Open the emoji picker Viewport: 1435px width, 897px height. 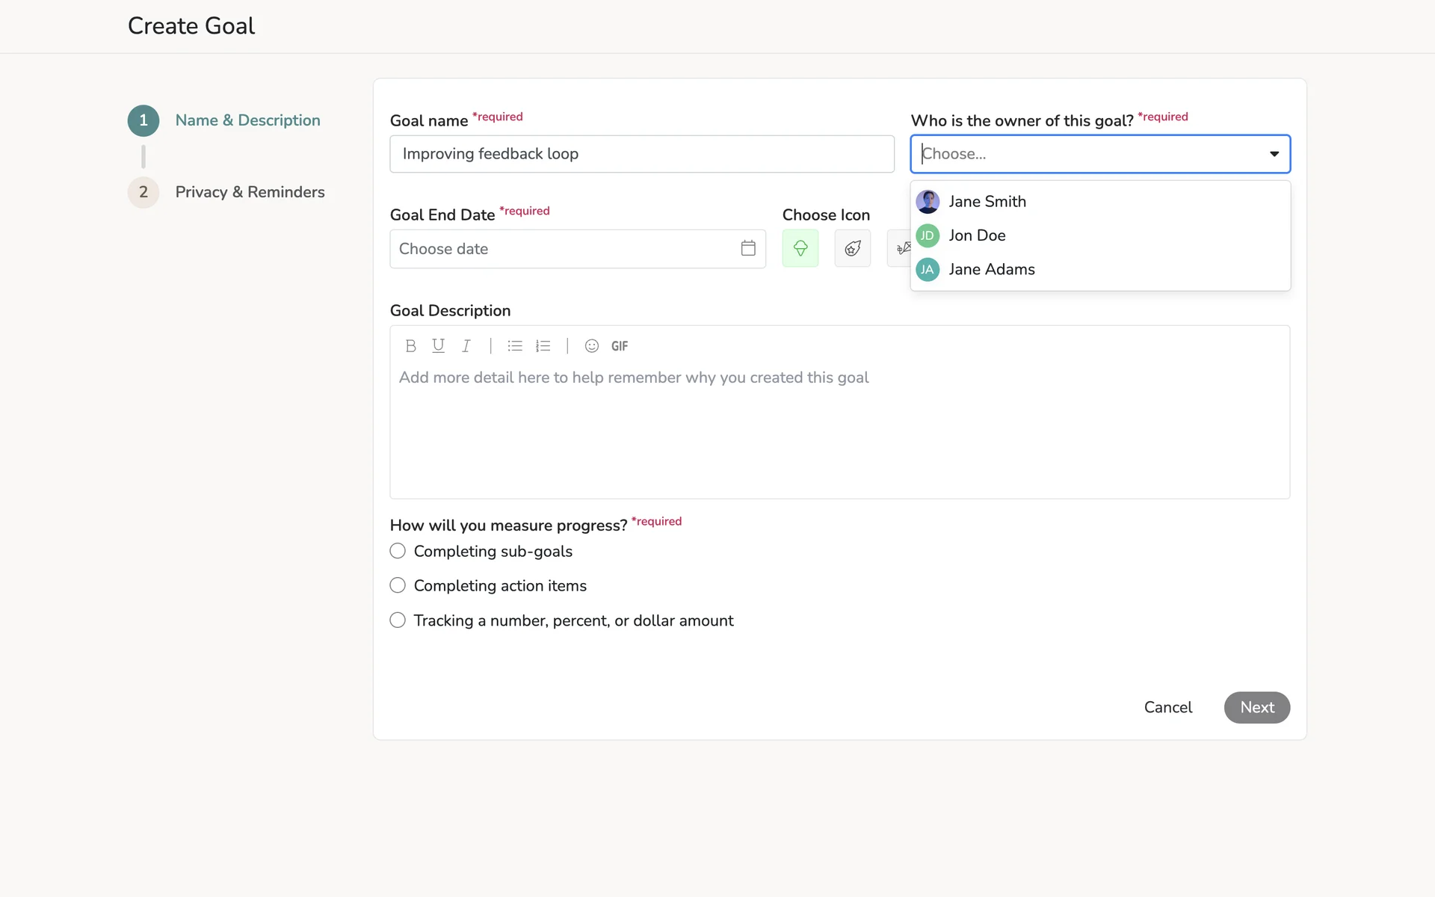(x=591, y=346)
